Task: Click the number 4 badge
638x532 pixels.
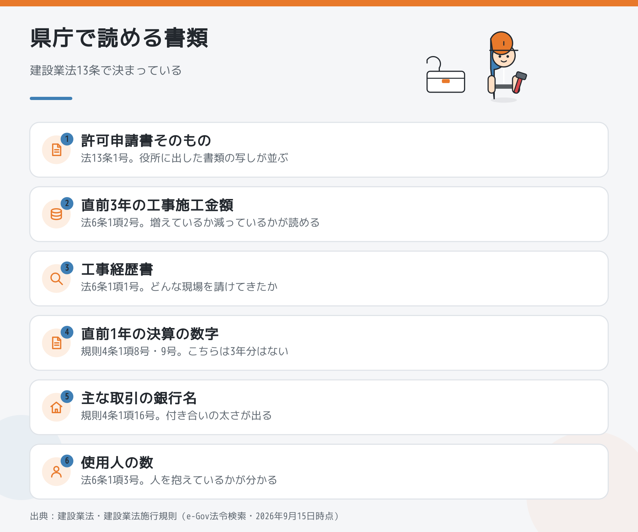Action: point(67,332)
